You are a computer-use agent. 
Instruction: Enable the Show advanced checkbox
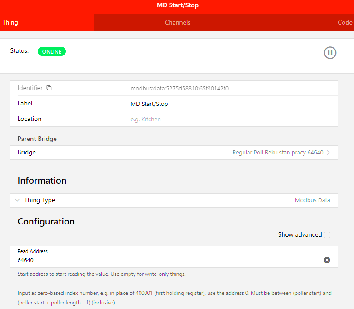point(327,235)
